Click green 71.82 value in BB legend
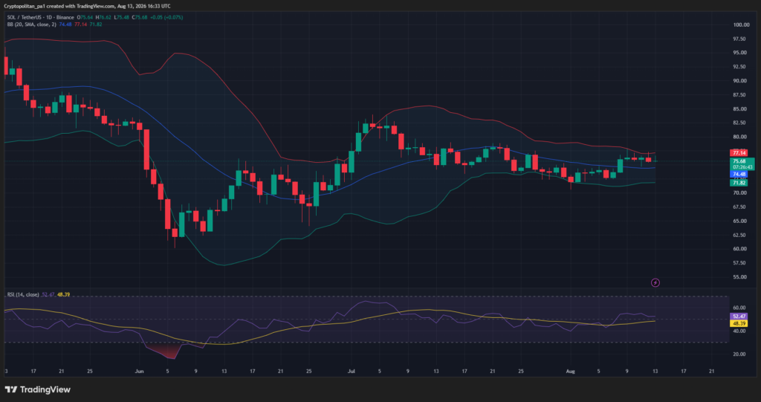761x402 pixels. 96,25
